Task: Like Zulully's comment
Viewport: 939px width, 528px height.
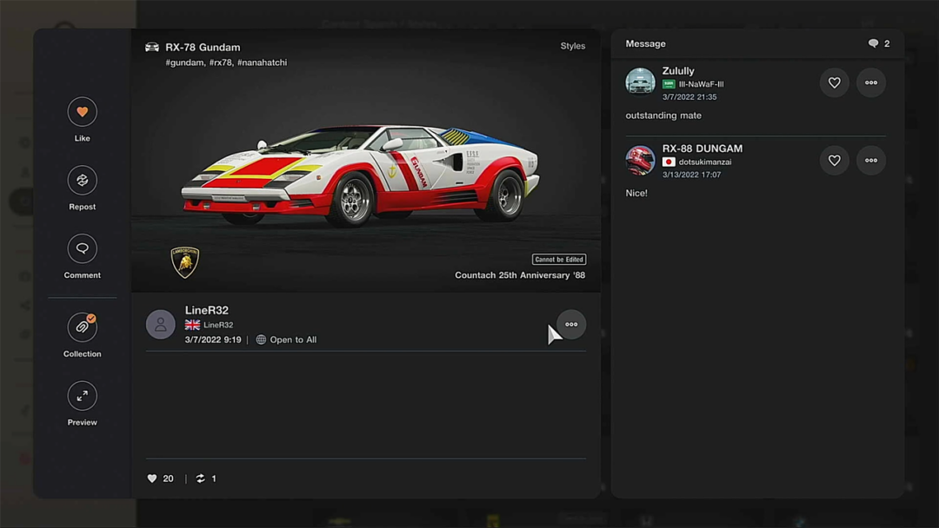Action: click(x=834, y=83)
